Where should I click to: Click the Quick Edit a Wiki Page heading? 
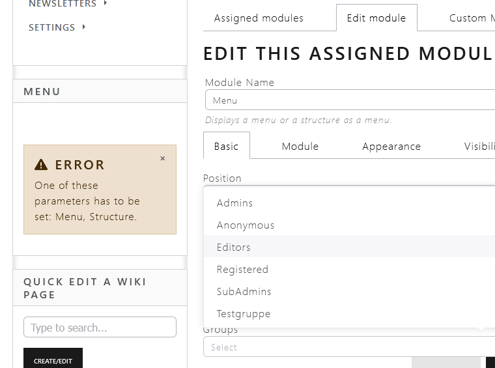pyautogui.click(x=85, y=288)
